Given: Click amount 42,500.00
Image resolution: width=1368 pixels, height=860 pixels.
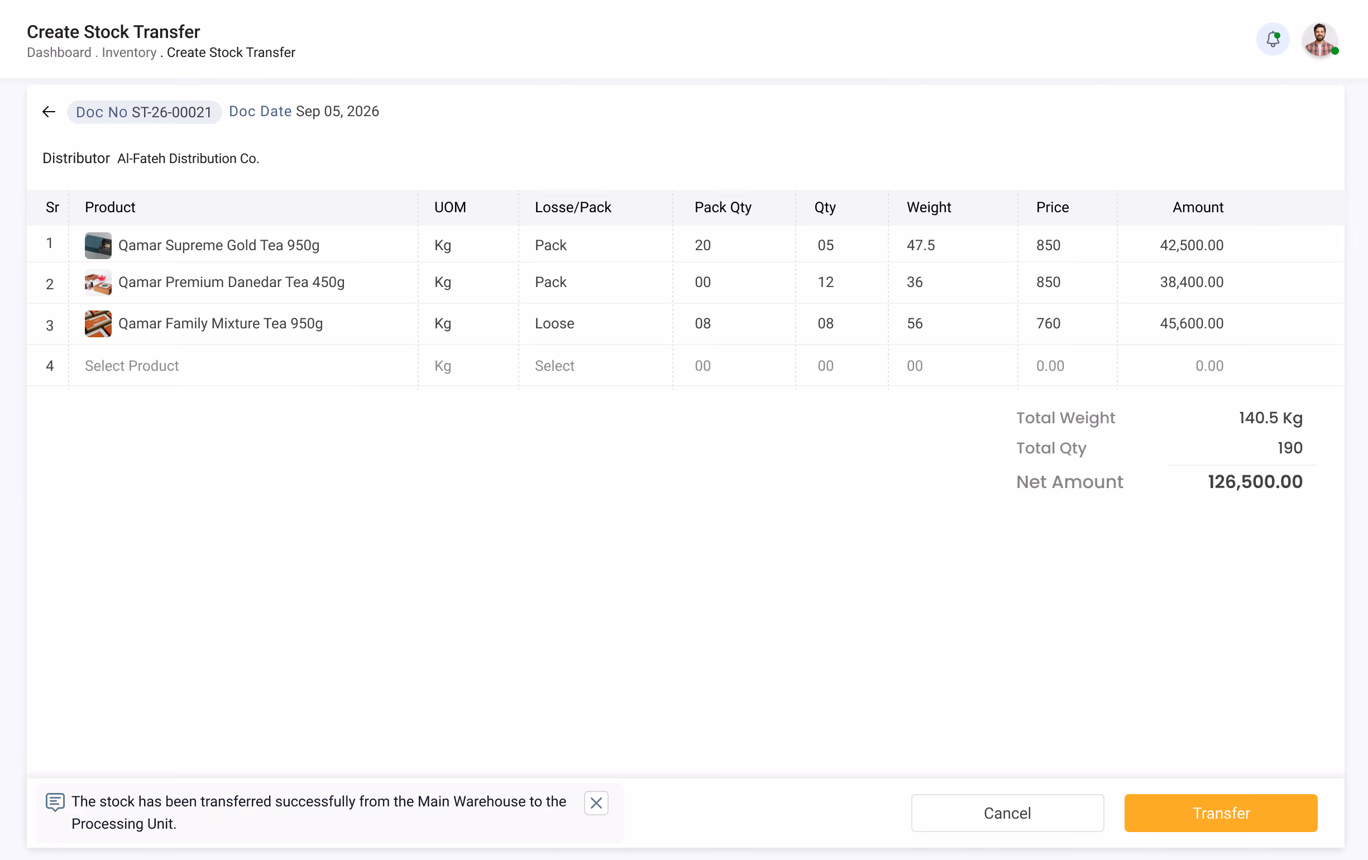Looking at the screenshot, I should (1192, 245).
